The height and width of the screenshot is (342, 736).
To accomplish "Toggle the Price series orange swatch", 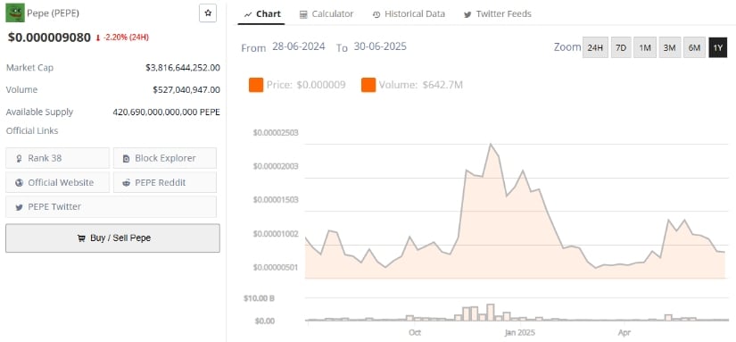I will coord(256,85).
